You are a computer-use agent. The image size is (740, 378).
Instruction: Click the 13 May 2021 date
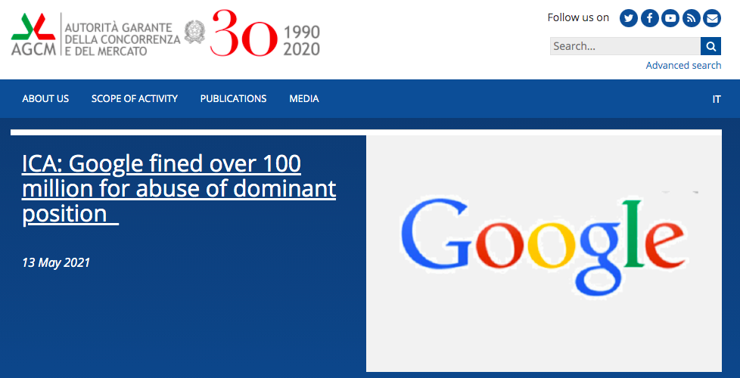pos(56,262)
